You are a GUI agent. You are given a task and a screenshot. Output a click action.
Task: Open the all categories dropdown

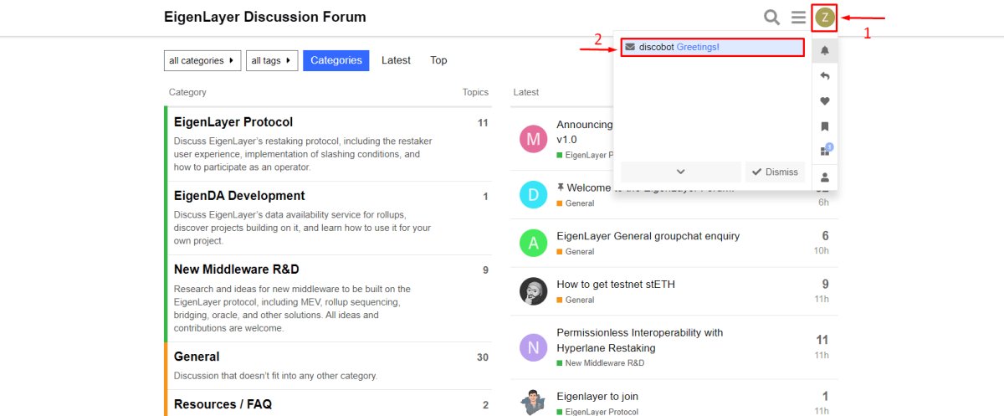[x=202, y=60]
